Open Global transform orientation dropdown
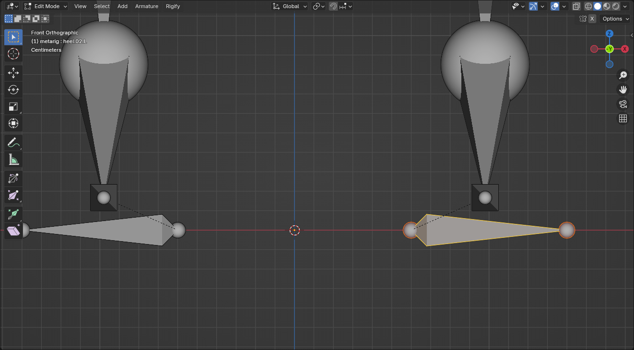Viewport: 634px width, 350px height. [x=290, y=6]
